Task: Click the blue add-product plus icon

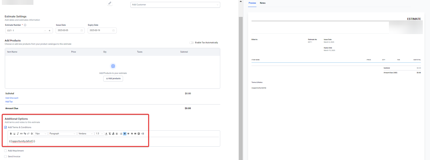Action: 113,66
